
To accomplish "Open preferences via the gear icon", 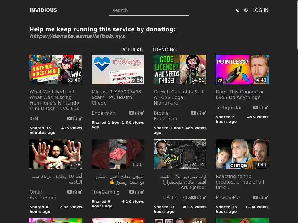I will [x=246, y=10].
